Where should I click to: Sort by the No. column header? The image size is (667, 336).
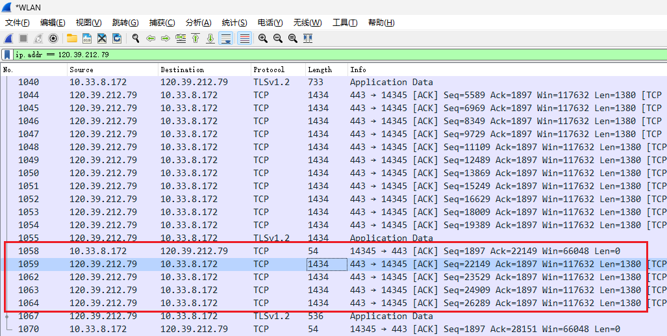(x=34, y=70)
